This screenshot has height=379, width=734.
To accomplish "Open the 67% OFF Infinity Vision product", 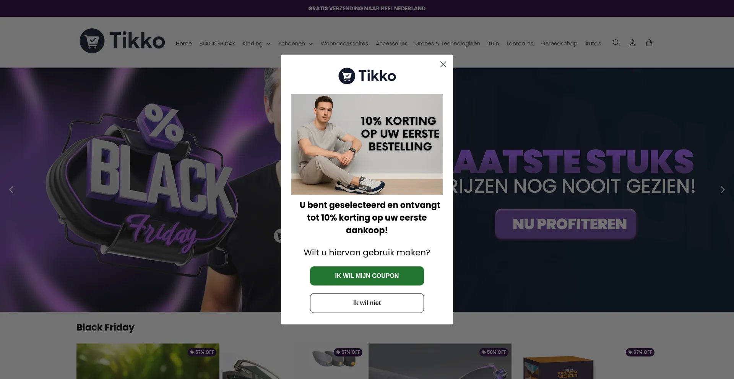I will (x=586, y=361).
